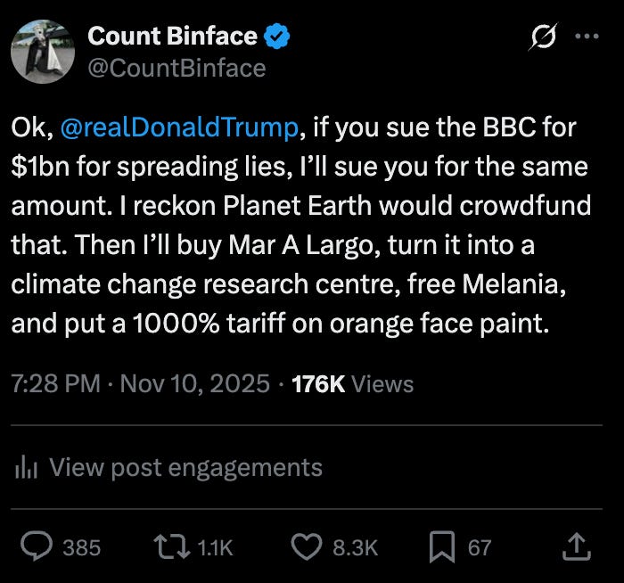Open the @CountBinface handle link
This screenshot has height=583, width=624.
pyautogui.click(x=176, y=68)
